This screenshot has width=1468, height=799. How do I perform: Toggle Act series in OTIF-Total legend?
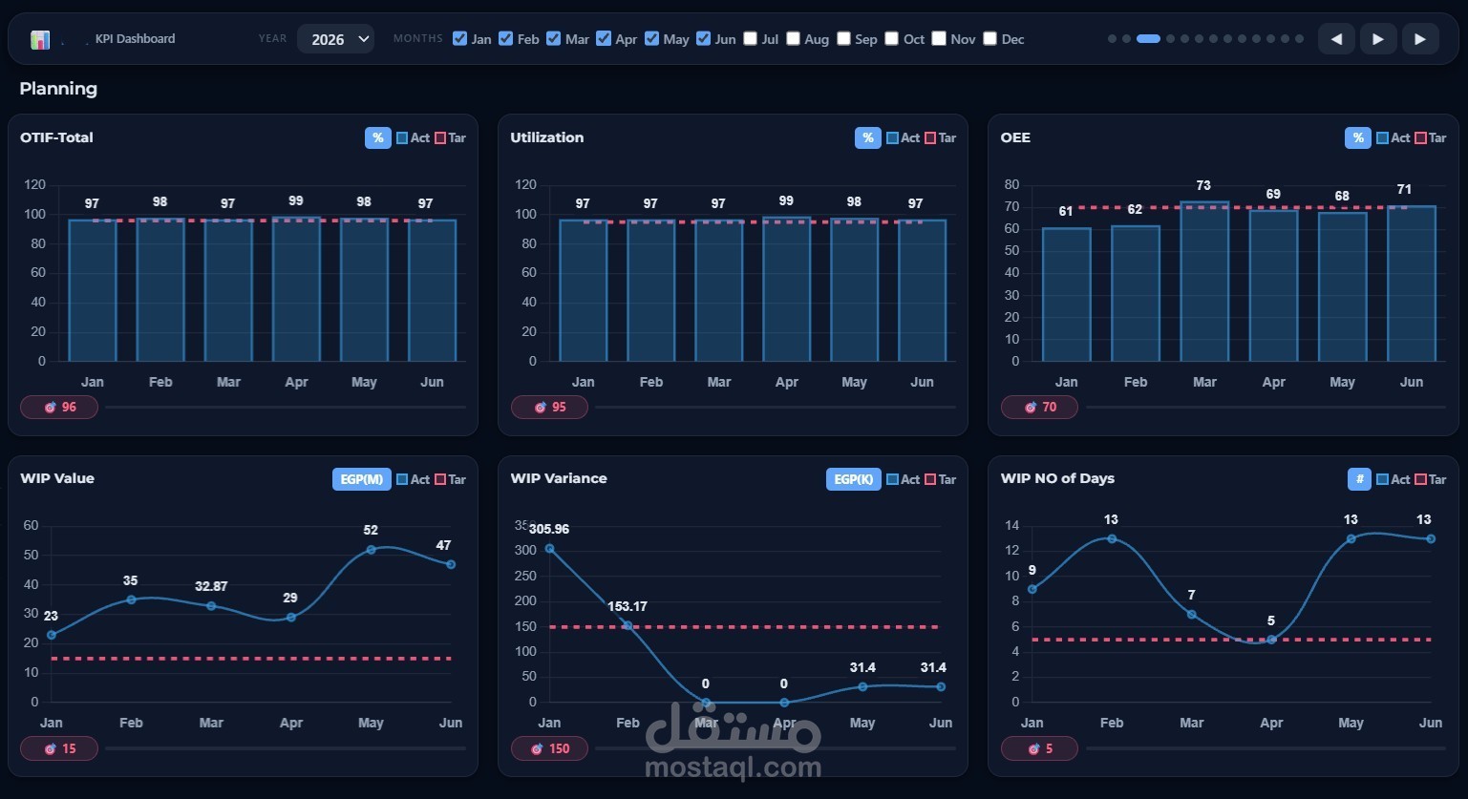coord(413,138)
